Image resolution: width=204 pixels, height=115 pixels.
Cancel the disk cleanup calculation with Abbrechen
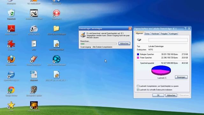[124, 44]
